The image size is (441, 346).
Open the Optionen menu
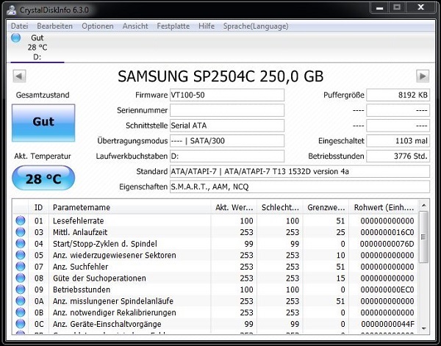(x=98, y=26)
